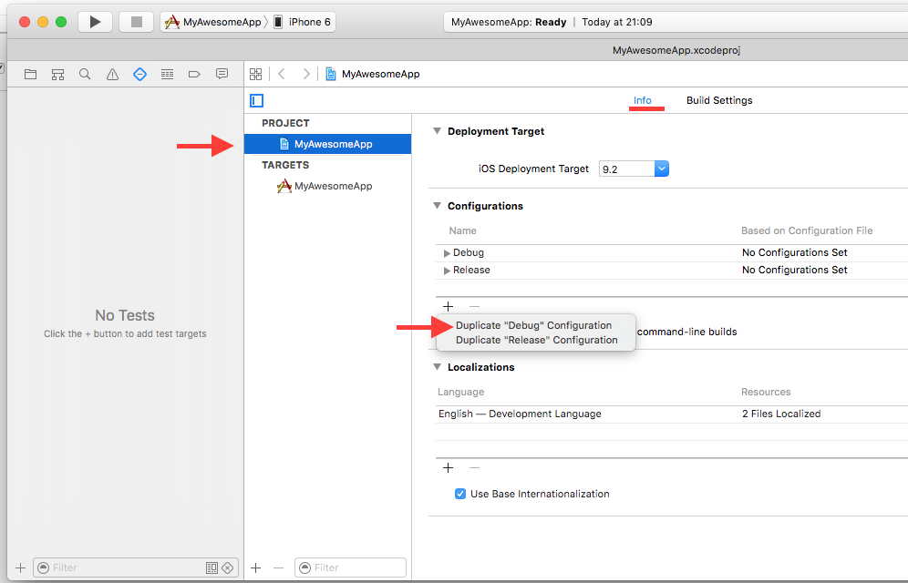
Task: Click the Debug row's No Configurations Set
Action: pos(795,252)
